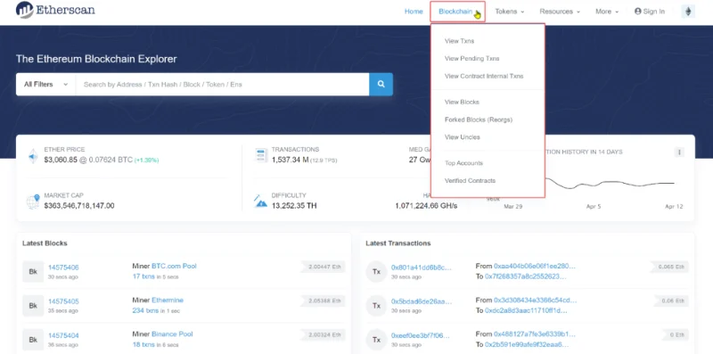Click the 2.05388 Eth reward tag
713x354 pixels.
323,300
